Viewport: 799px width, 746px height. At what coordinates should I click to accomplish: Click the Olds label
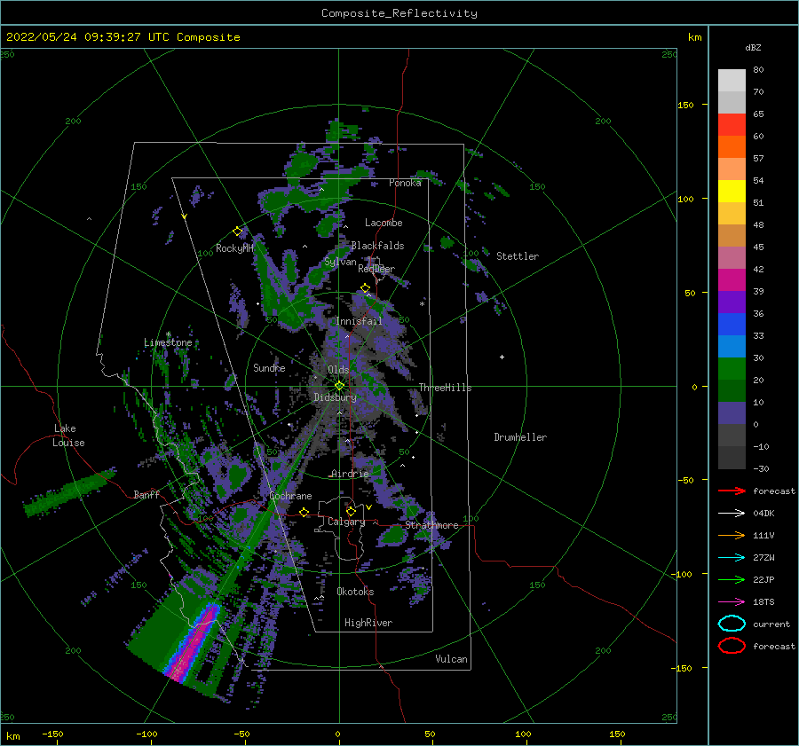click(338, 370)
